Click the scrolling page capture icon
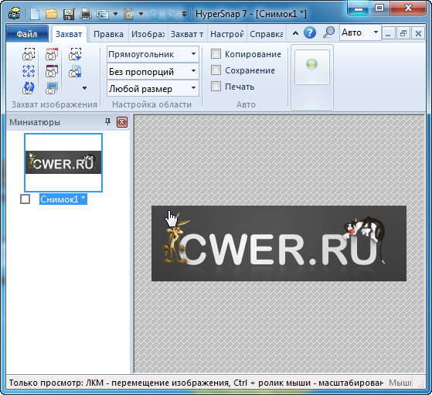 pyautogui.click(x=75, y=71)
